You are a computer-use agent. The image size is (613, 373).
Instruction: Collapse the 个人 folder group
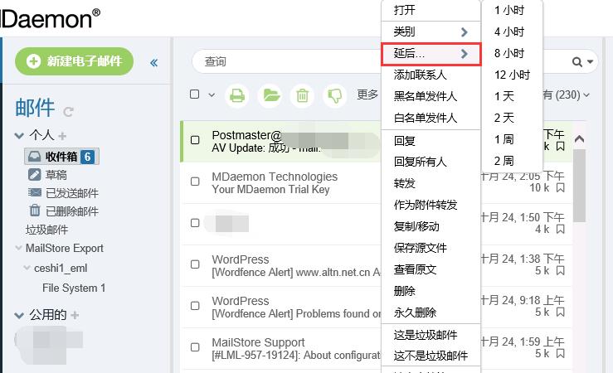point(19,136)
